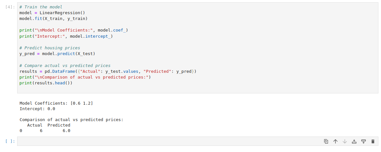Insert a new cell below this one

(x=364, y=141)
